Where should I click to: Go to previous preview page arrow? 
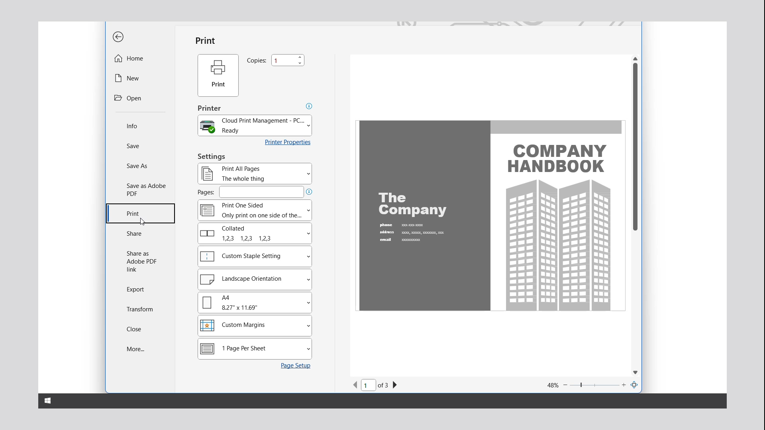point(355,385)
